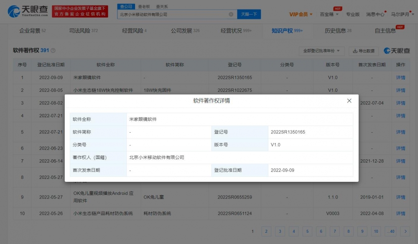Open 详情 link in row 7
The width and height of the screenshot is (418, 244).
click(400, 161)
